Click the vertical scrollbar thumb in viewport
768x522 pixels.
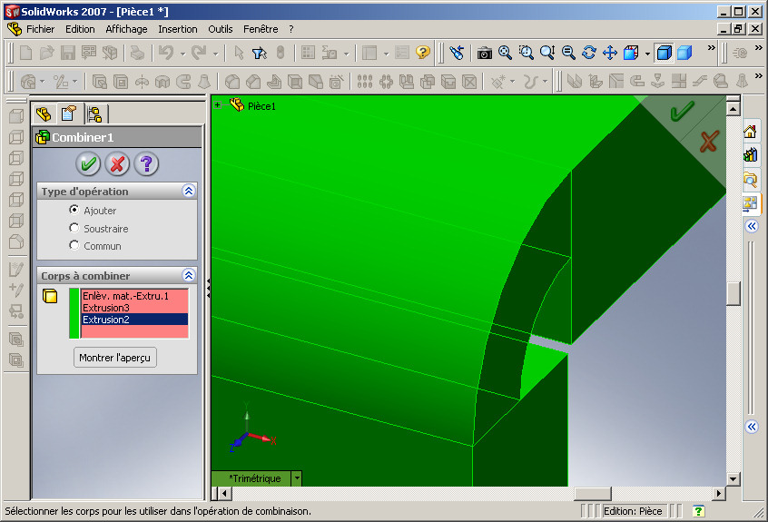(x=733, y=294)
